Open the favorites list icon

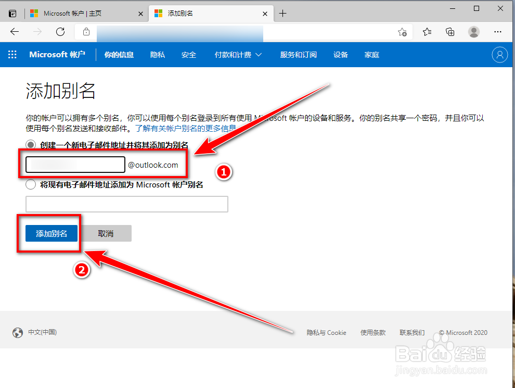(427, 32)
